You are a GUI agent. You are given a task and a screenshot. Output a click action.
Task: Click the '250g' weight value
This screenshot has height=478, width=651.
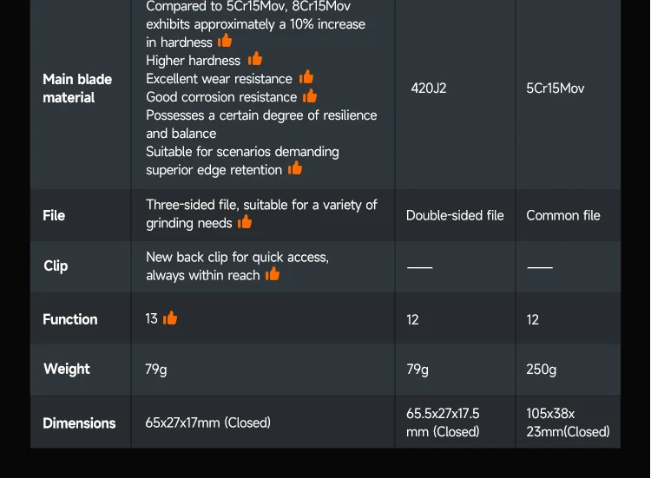542,370
